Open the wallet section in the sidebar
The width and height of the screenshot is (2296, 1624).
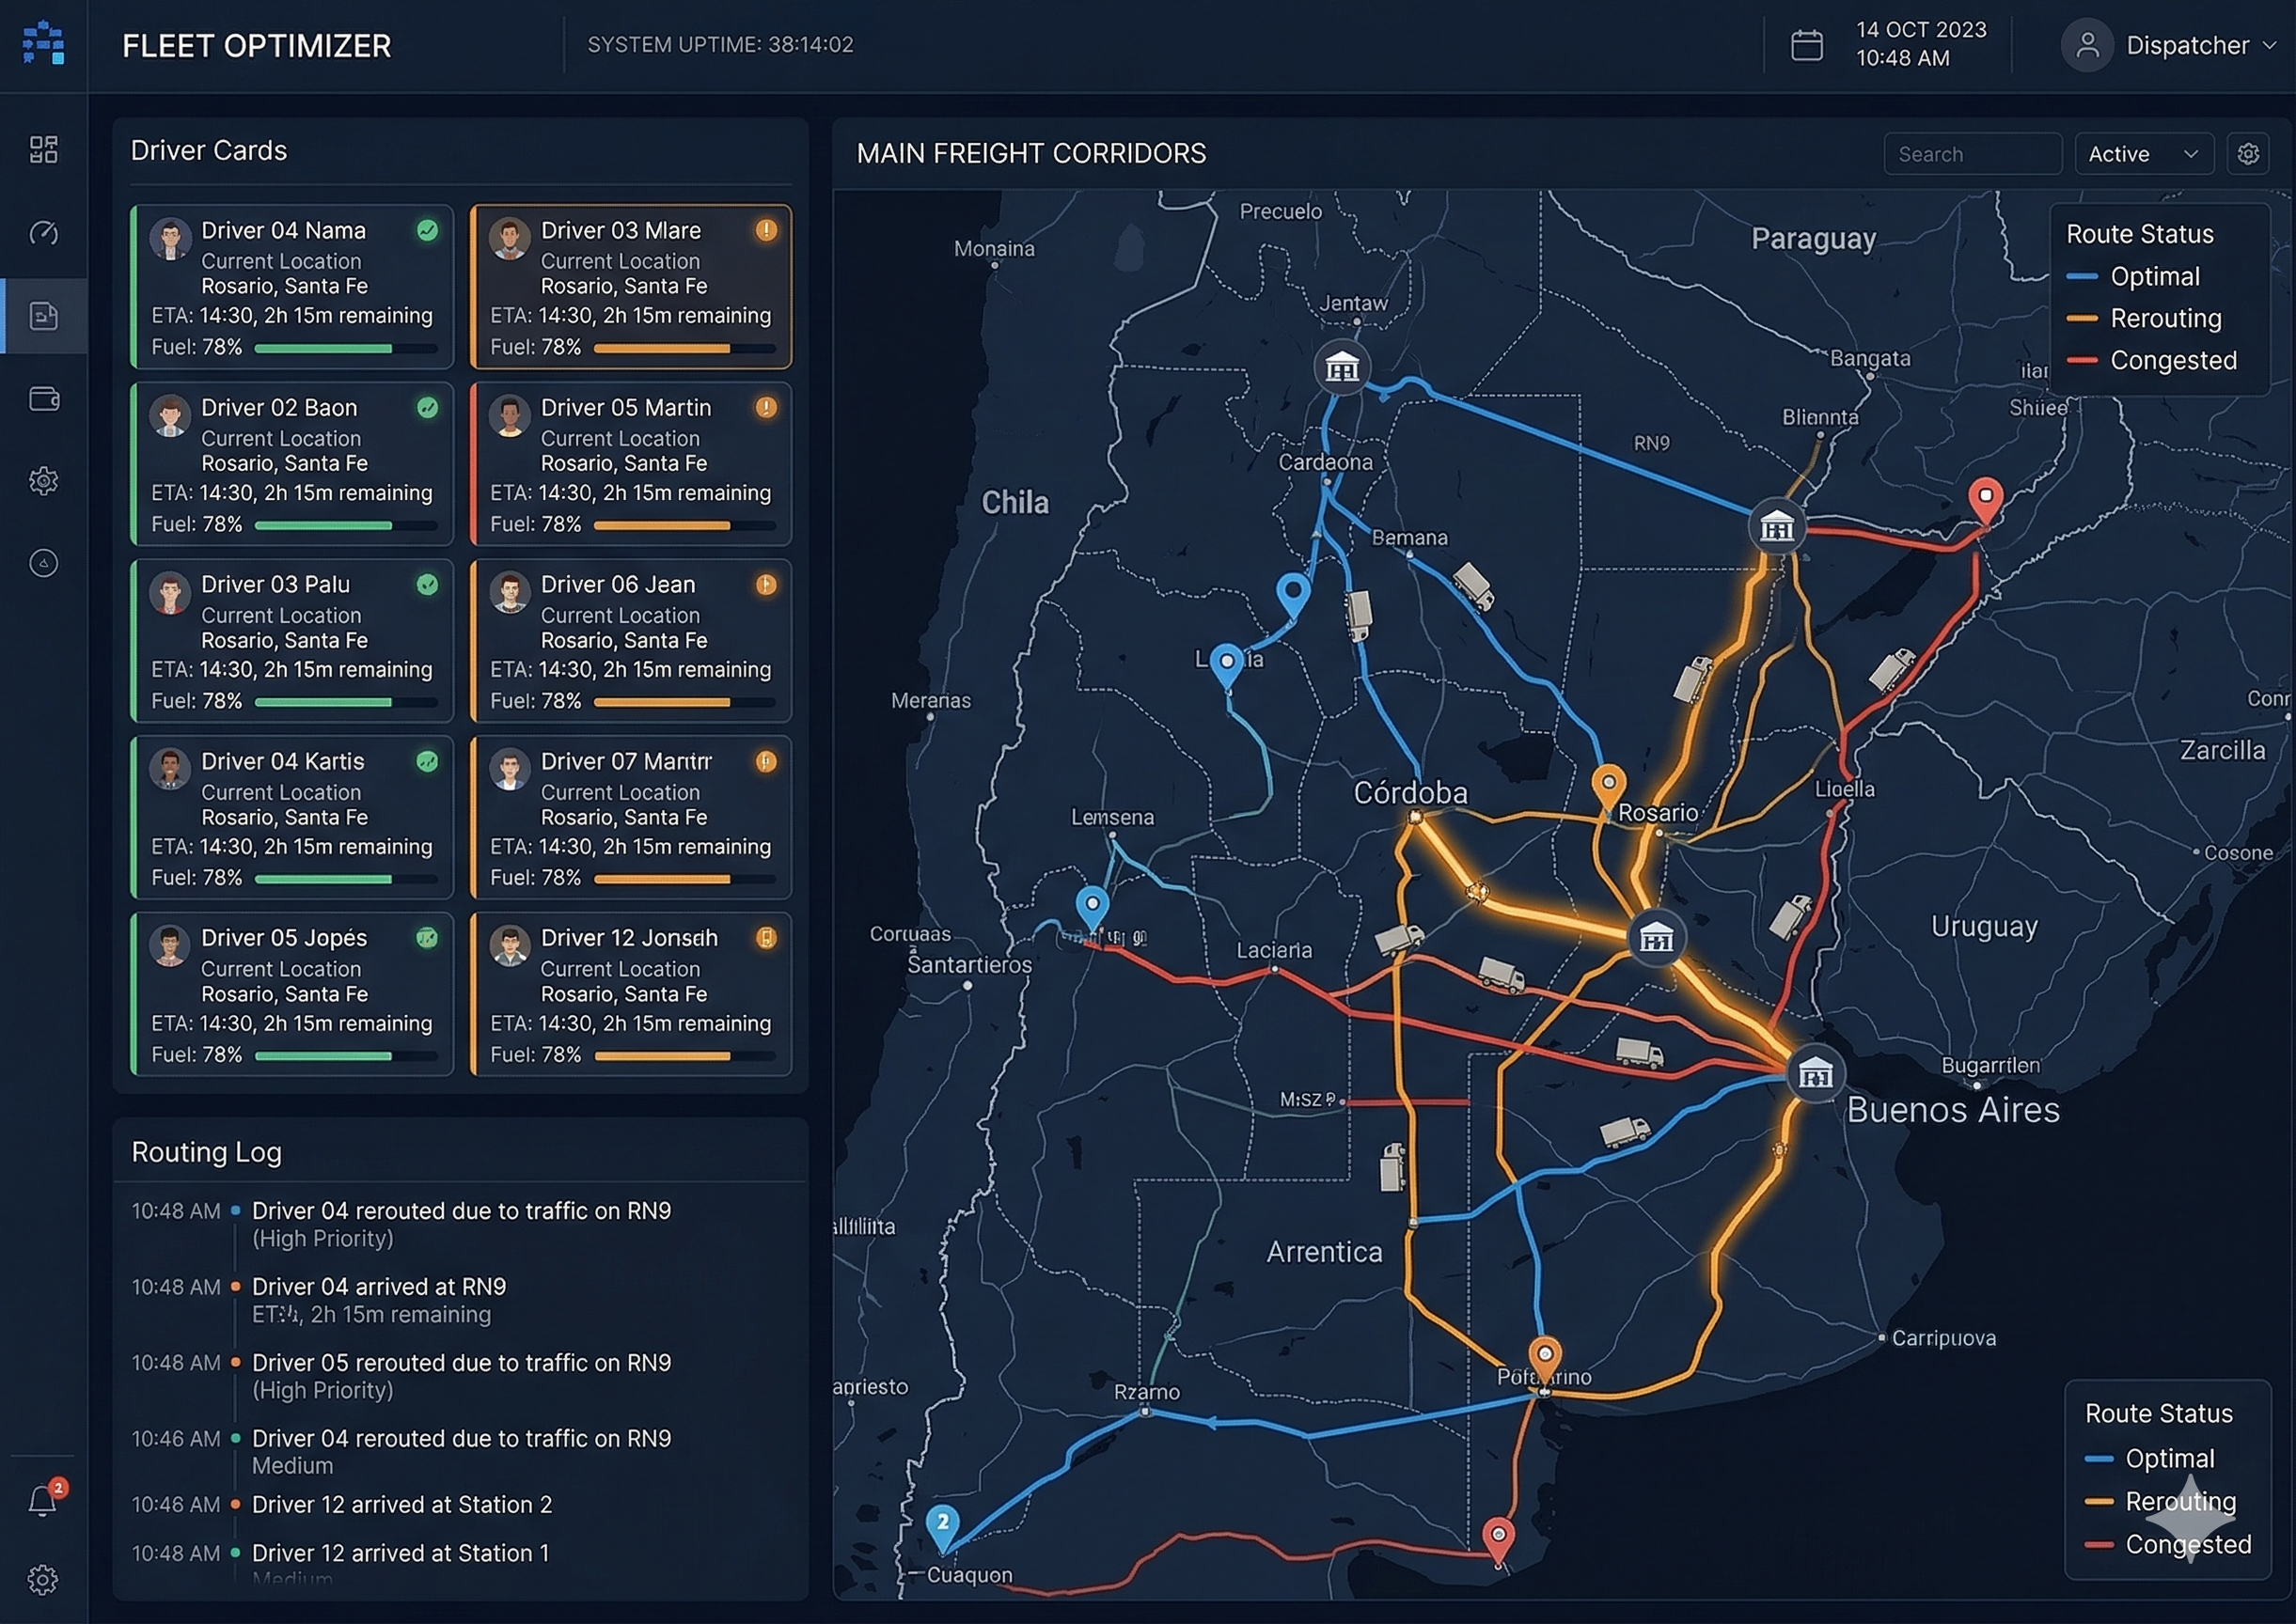click(x=44, y=399)
